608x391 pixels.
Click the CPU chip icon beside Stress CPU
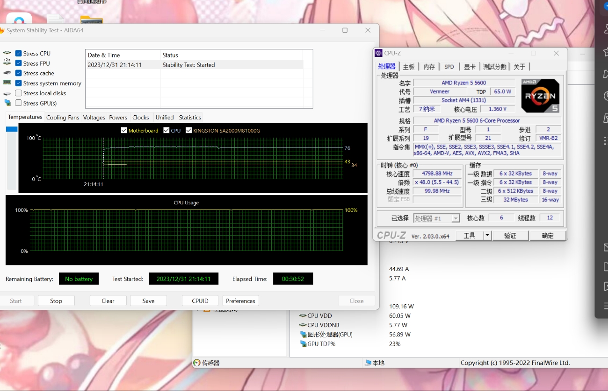pos(7,53)
